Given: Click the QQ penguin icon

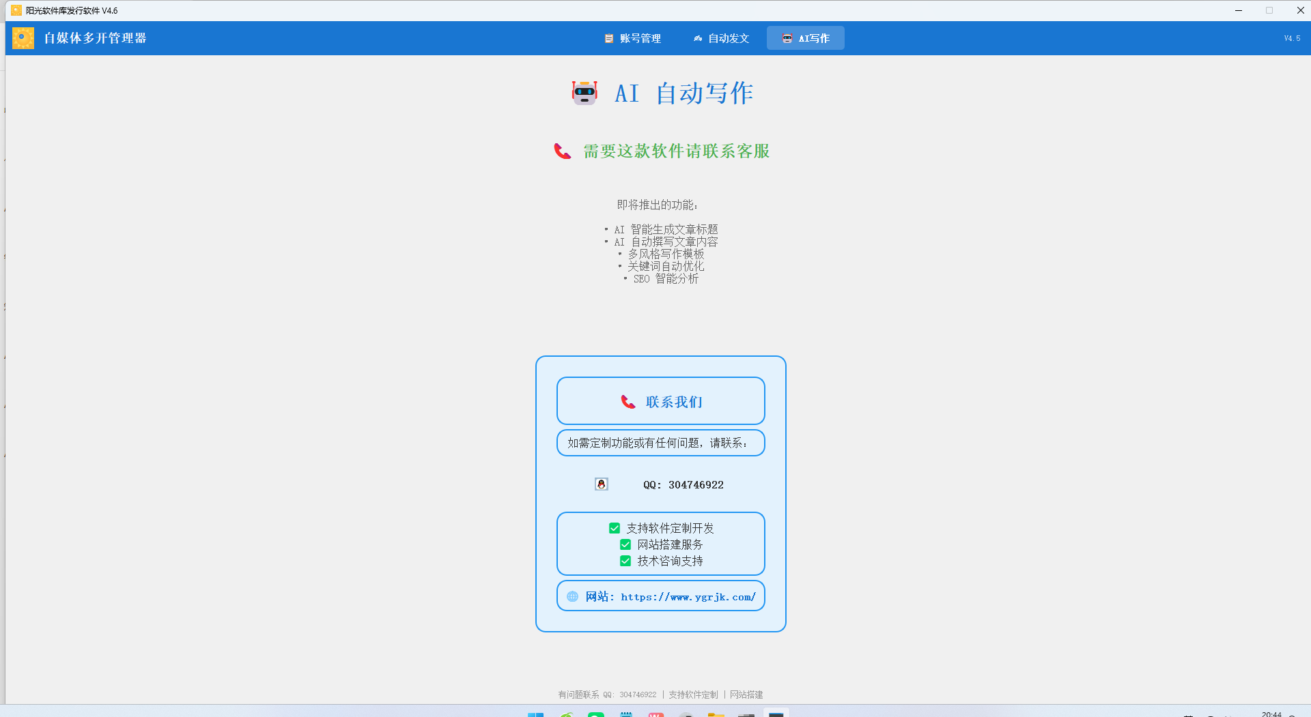Looking at the screenshot, I should tap(601, 484).
